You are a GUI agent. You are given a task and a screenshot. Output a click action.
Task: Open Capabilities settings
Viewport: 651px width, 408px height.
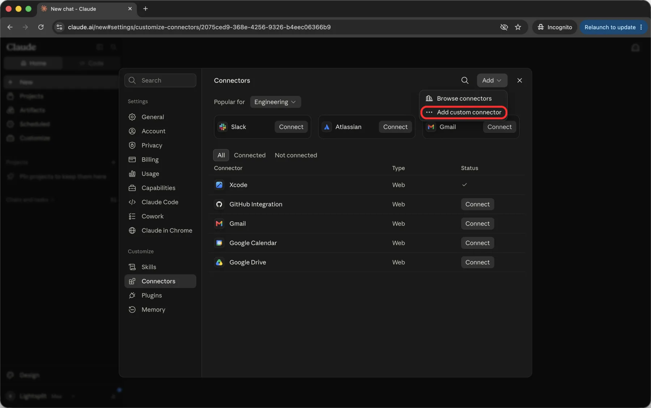(x=160, y=188)
